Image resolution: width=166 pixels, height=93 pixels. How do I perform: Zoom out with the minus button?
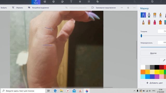click(122, 8)
